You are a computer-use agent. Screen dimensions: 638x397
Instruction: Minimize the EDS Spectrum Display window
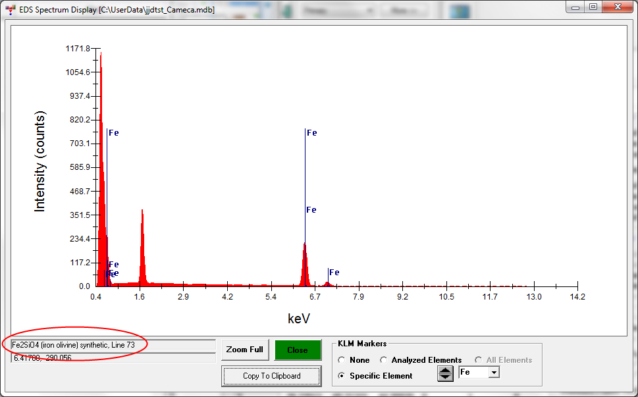pos(577,7)
